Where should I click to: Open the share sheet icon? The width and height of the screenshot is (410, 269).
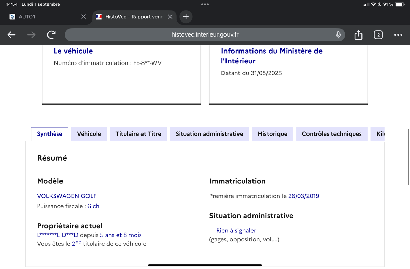pyautogui.click(x=358, y=34)
